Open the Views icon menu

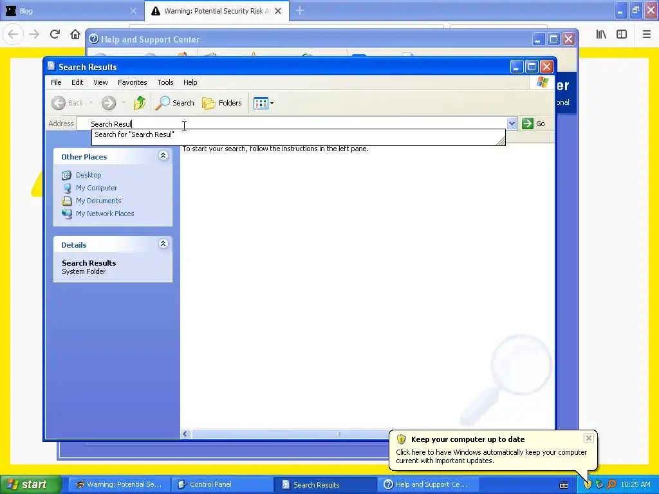coord(263,103)
